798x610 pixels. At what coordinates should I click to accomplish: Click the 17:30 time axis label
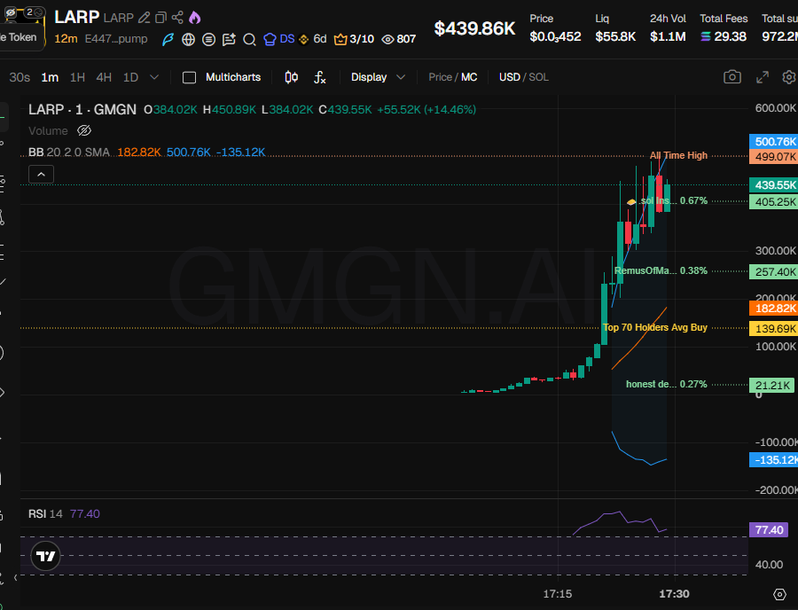(x=675, y=594)
